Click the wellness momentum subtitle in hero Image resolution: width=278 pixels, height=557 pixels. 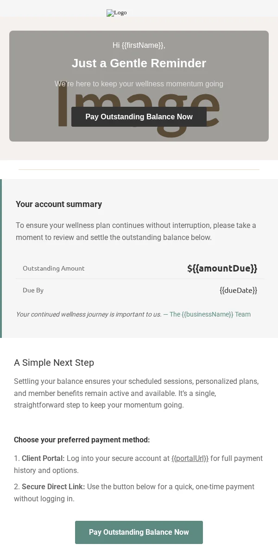pos(139,84)
